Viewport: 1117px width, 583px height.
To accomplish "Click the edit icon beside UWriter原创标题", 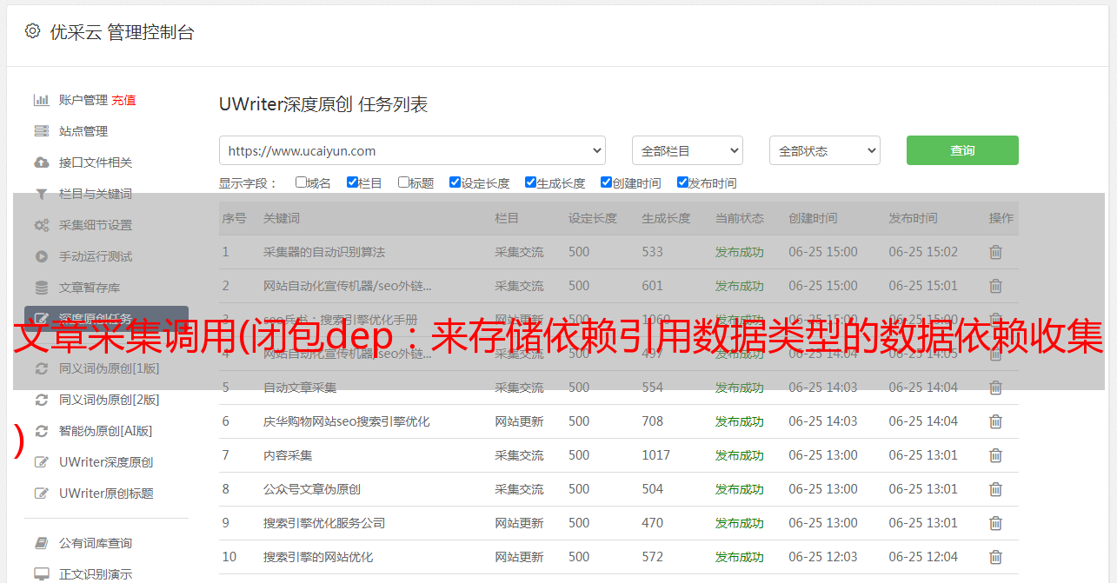I will click(x=41, y=494).
